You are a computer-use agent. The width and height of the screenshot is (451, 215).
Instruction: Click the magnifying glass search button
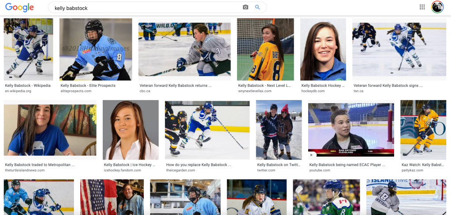point(257,7)
